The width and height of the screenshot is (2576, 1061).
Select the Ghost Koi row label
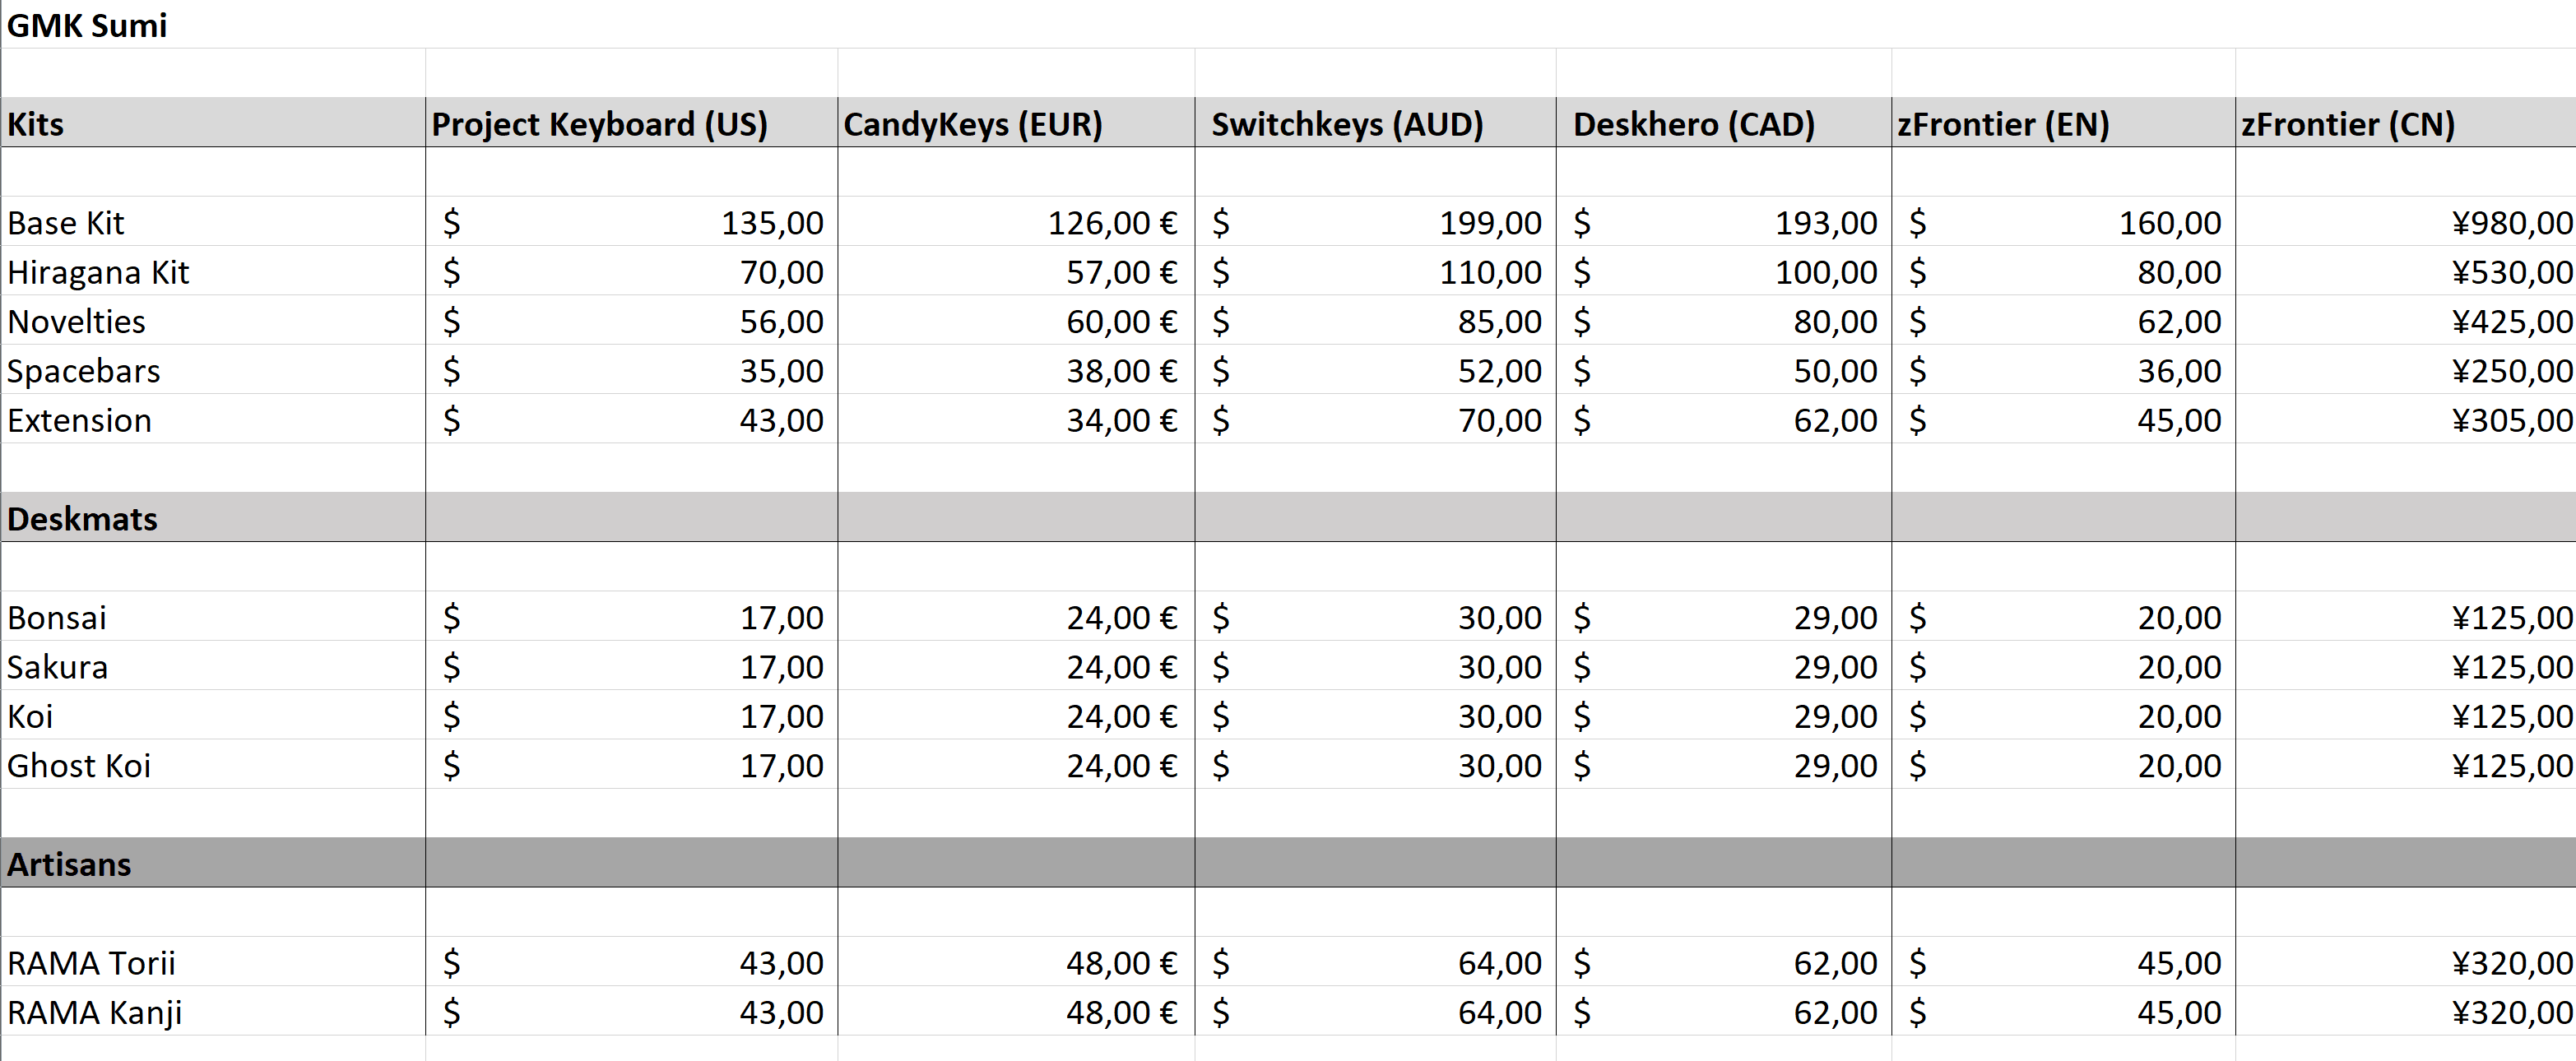click(x=79, y=765)
